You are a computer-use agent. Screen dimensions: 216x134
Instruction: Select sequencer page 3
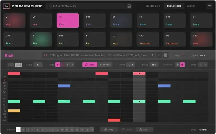click(67, 65)
